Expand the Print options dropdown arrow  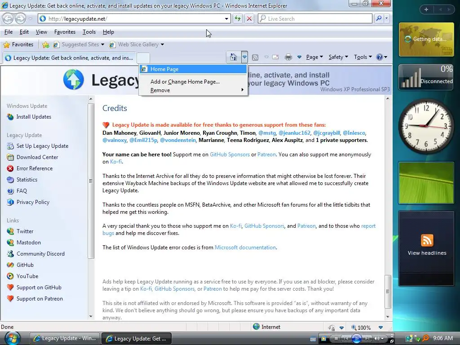pos(299,57)
